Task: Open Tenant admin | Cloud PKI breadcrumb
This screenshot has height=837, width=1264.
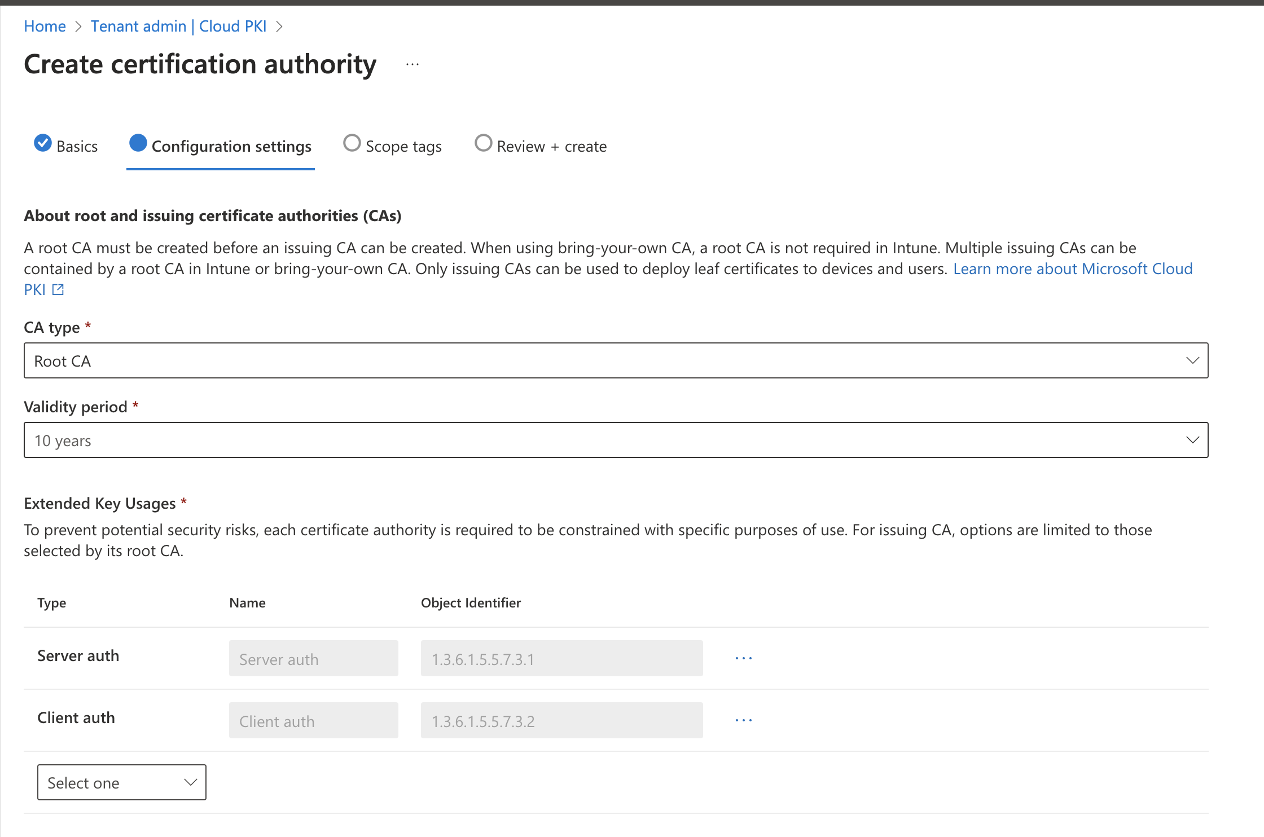Action: point(179,26)
